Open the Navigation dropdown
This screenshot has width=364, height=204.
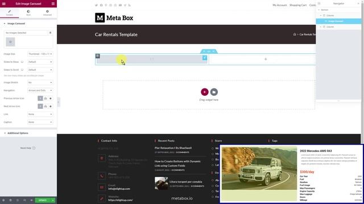(40, 90)
